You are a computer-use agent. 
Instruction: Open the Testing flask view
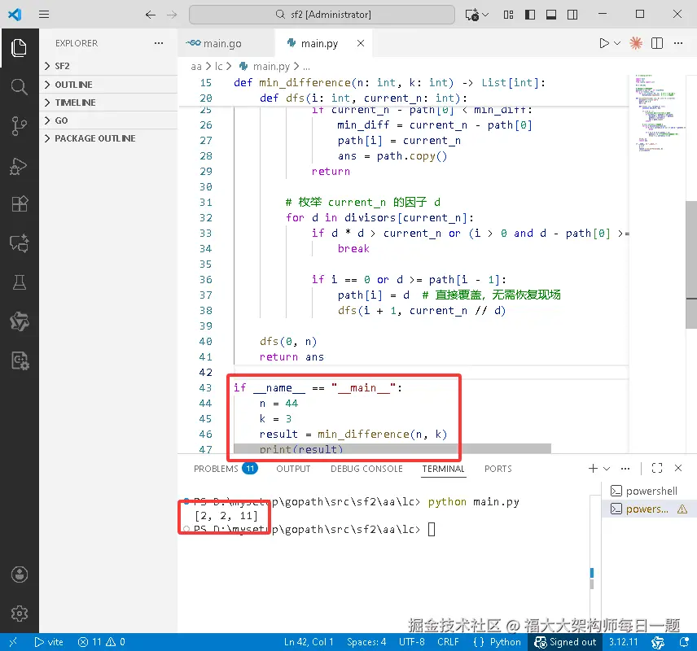pyautogui.click(x=19, y=282)
